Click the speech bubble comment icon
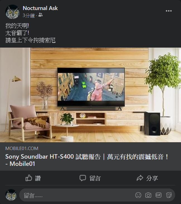Viewport: 181px width, 204px height. pos(83,178)
